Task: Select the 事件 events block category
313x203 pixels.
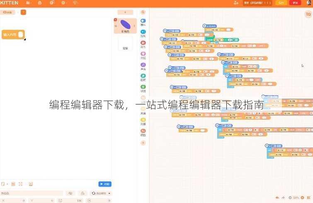Action: point(143,22)
